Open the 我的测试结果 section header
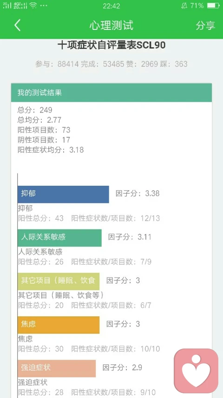The image size is (223, 398). [x=111, y=92]
